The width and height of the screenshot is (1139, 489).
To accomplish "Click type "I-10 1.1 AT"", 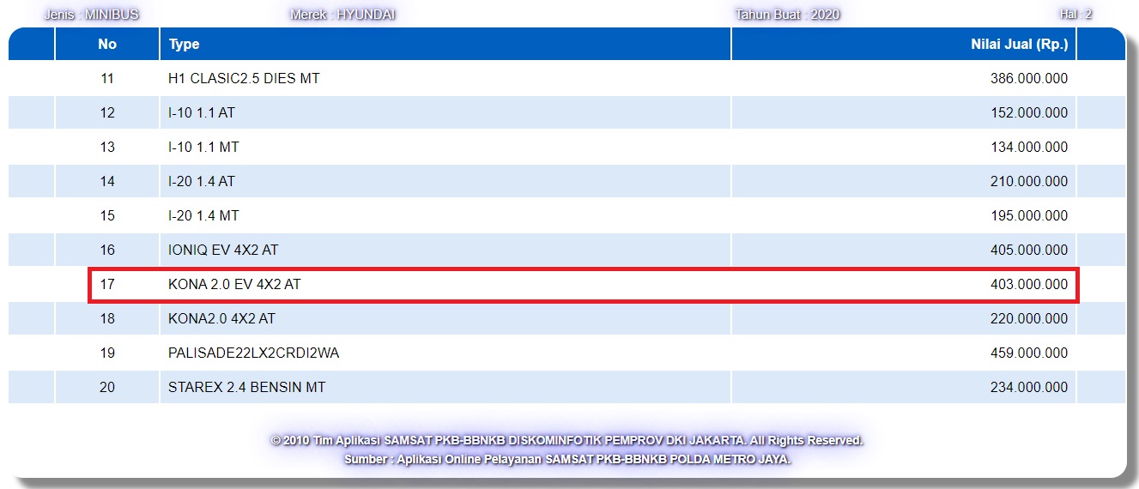I will click(202, 112).
